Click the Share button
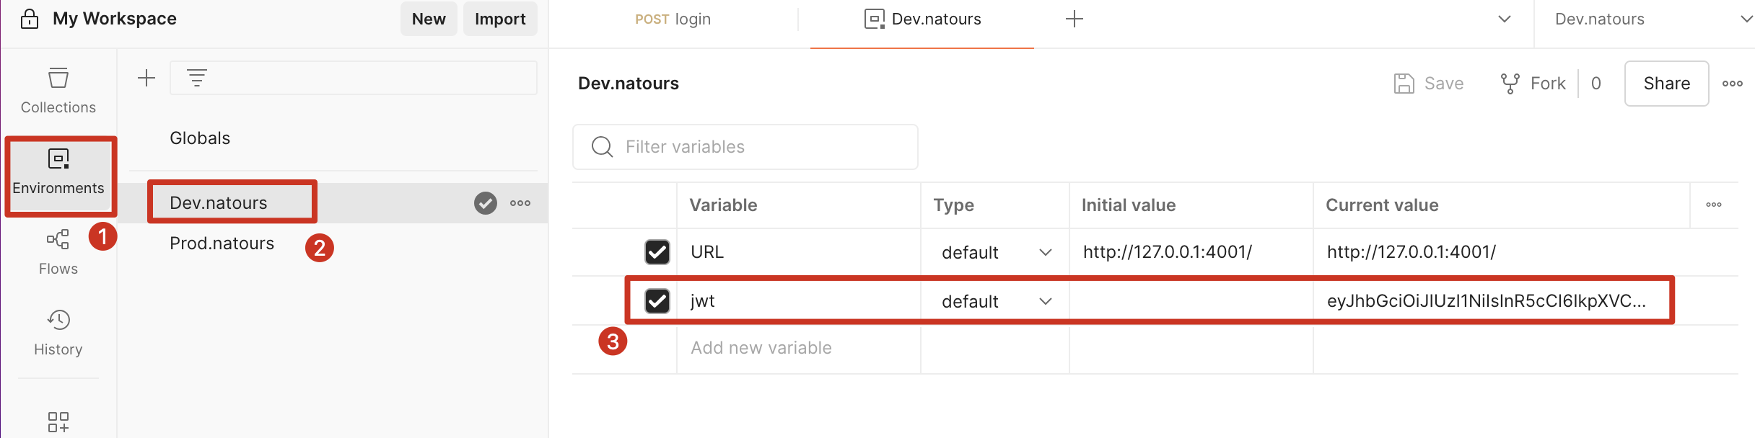This screenshot has height=438, width=1755. [x=1666, y=84]
